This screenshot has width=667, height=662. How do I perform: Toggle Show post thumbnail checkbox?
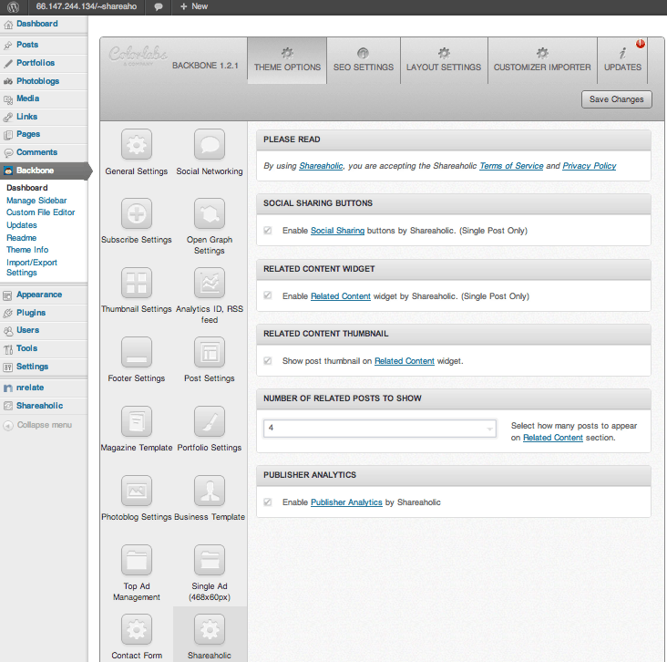pos(268,360)
